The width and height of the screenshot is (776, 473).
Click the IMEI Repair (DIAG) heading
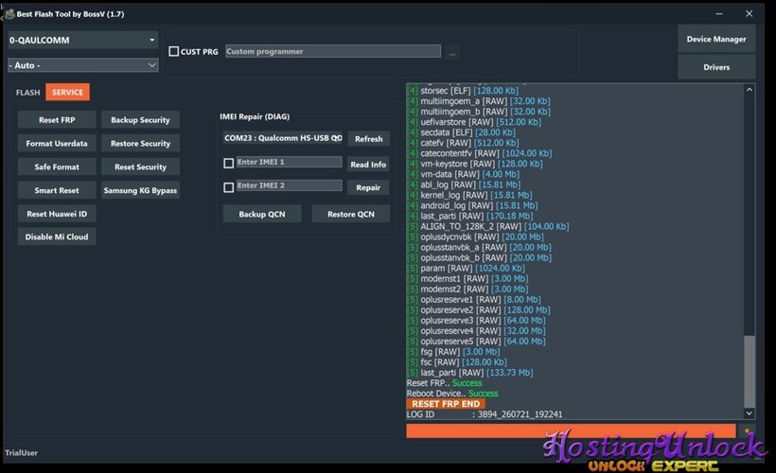click(x=255, y=116)
